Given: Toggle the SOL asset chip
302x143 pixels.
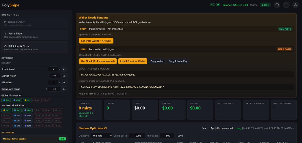Looking at the screenshot, I should tap(6, 120).
